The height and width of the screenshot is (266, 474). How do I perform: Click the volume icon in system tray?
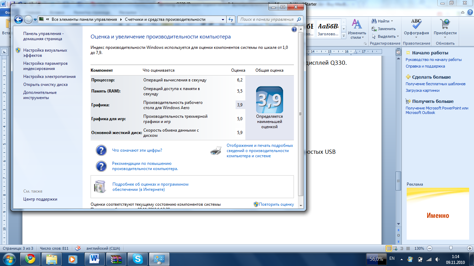[438, 259]
